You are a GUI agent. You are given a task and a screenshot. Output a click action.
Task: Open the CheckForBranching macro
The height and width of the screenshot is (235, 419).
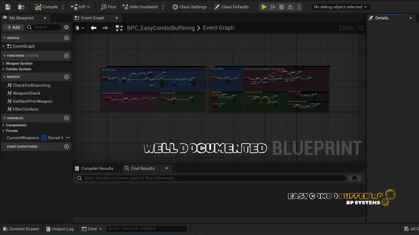[x=31, y=86]
